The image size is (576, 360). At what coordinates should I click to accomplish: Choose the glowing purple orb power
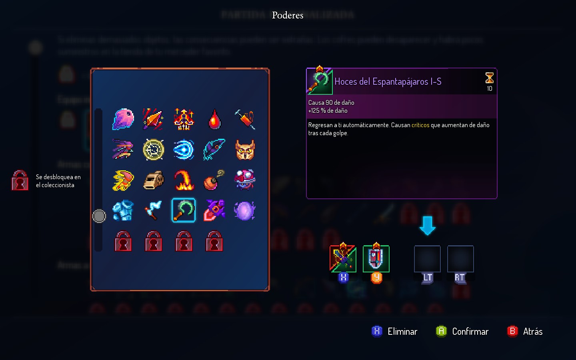(x=244, y=210)
